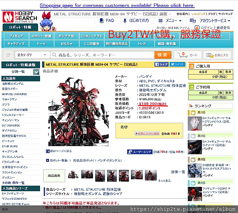Open the 全カテゴリ category dropdown
Viewport: 238px width, 213px height.
[33, 55]
